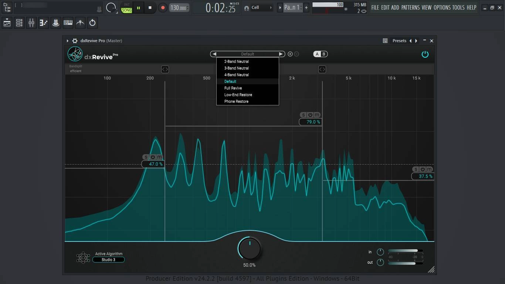Open the Cell snap dropdown

(262, 7)
